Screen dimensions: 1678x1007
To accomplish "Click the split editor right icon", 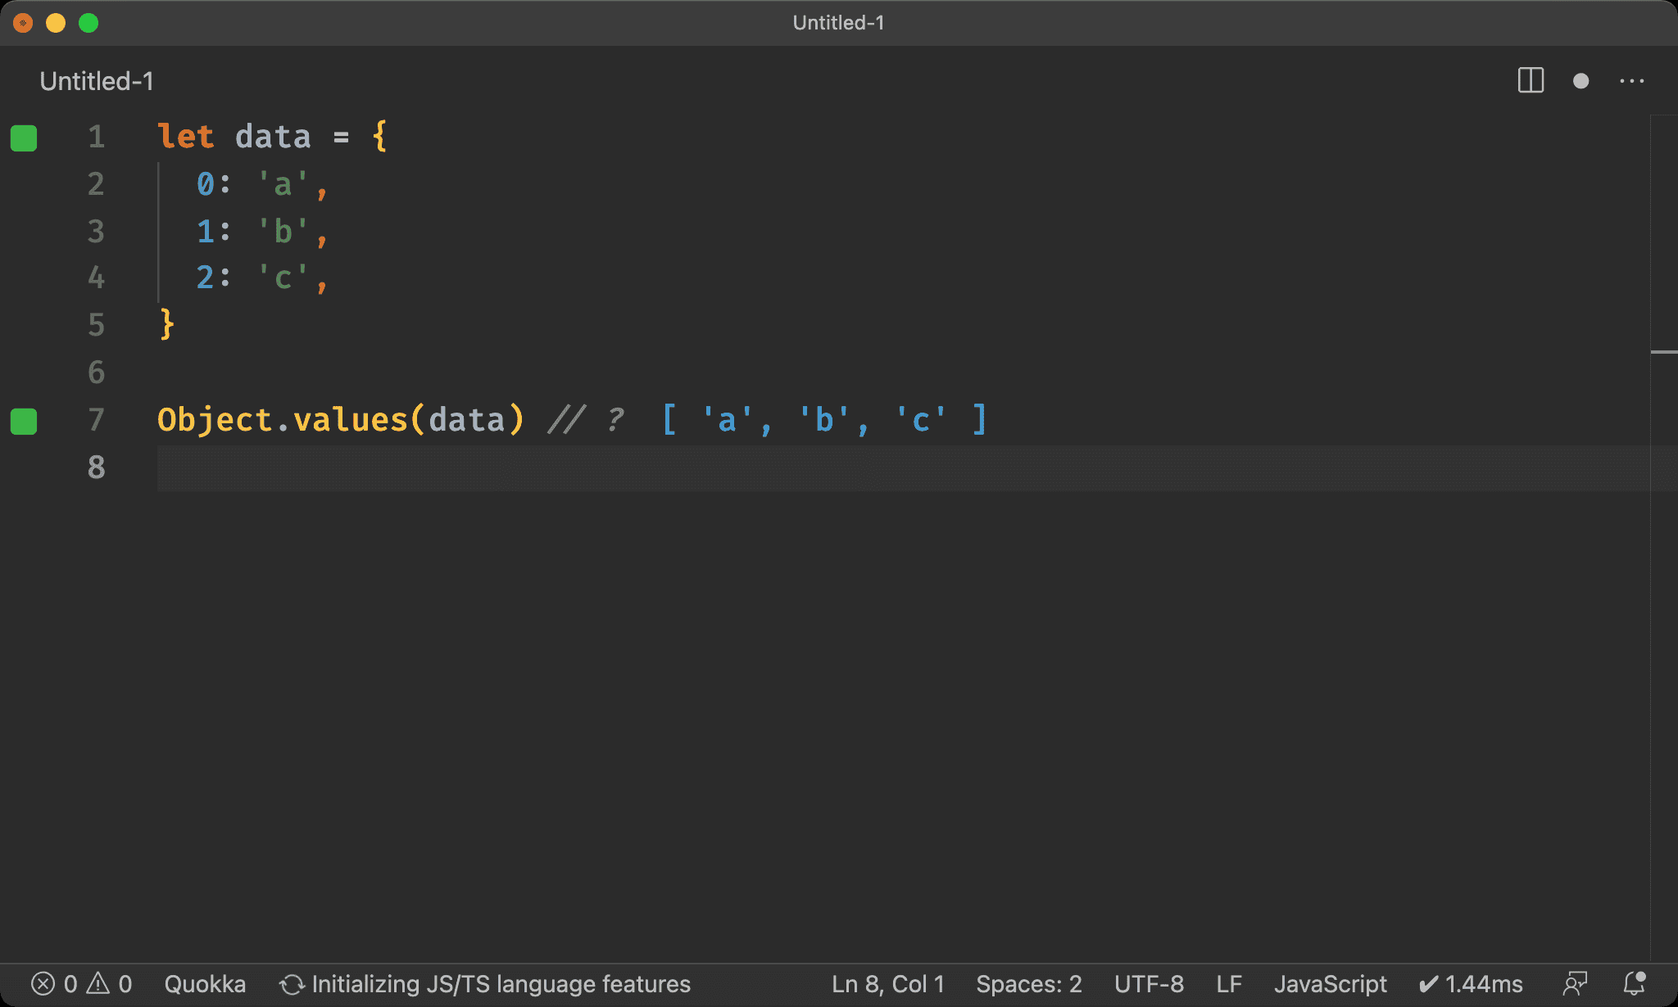I will [1531, 80].
